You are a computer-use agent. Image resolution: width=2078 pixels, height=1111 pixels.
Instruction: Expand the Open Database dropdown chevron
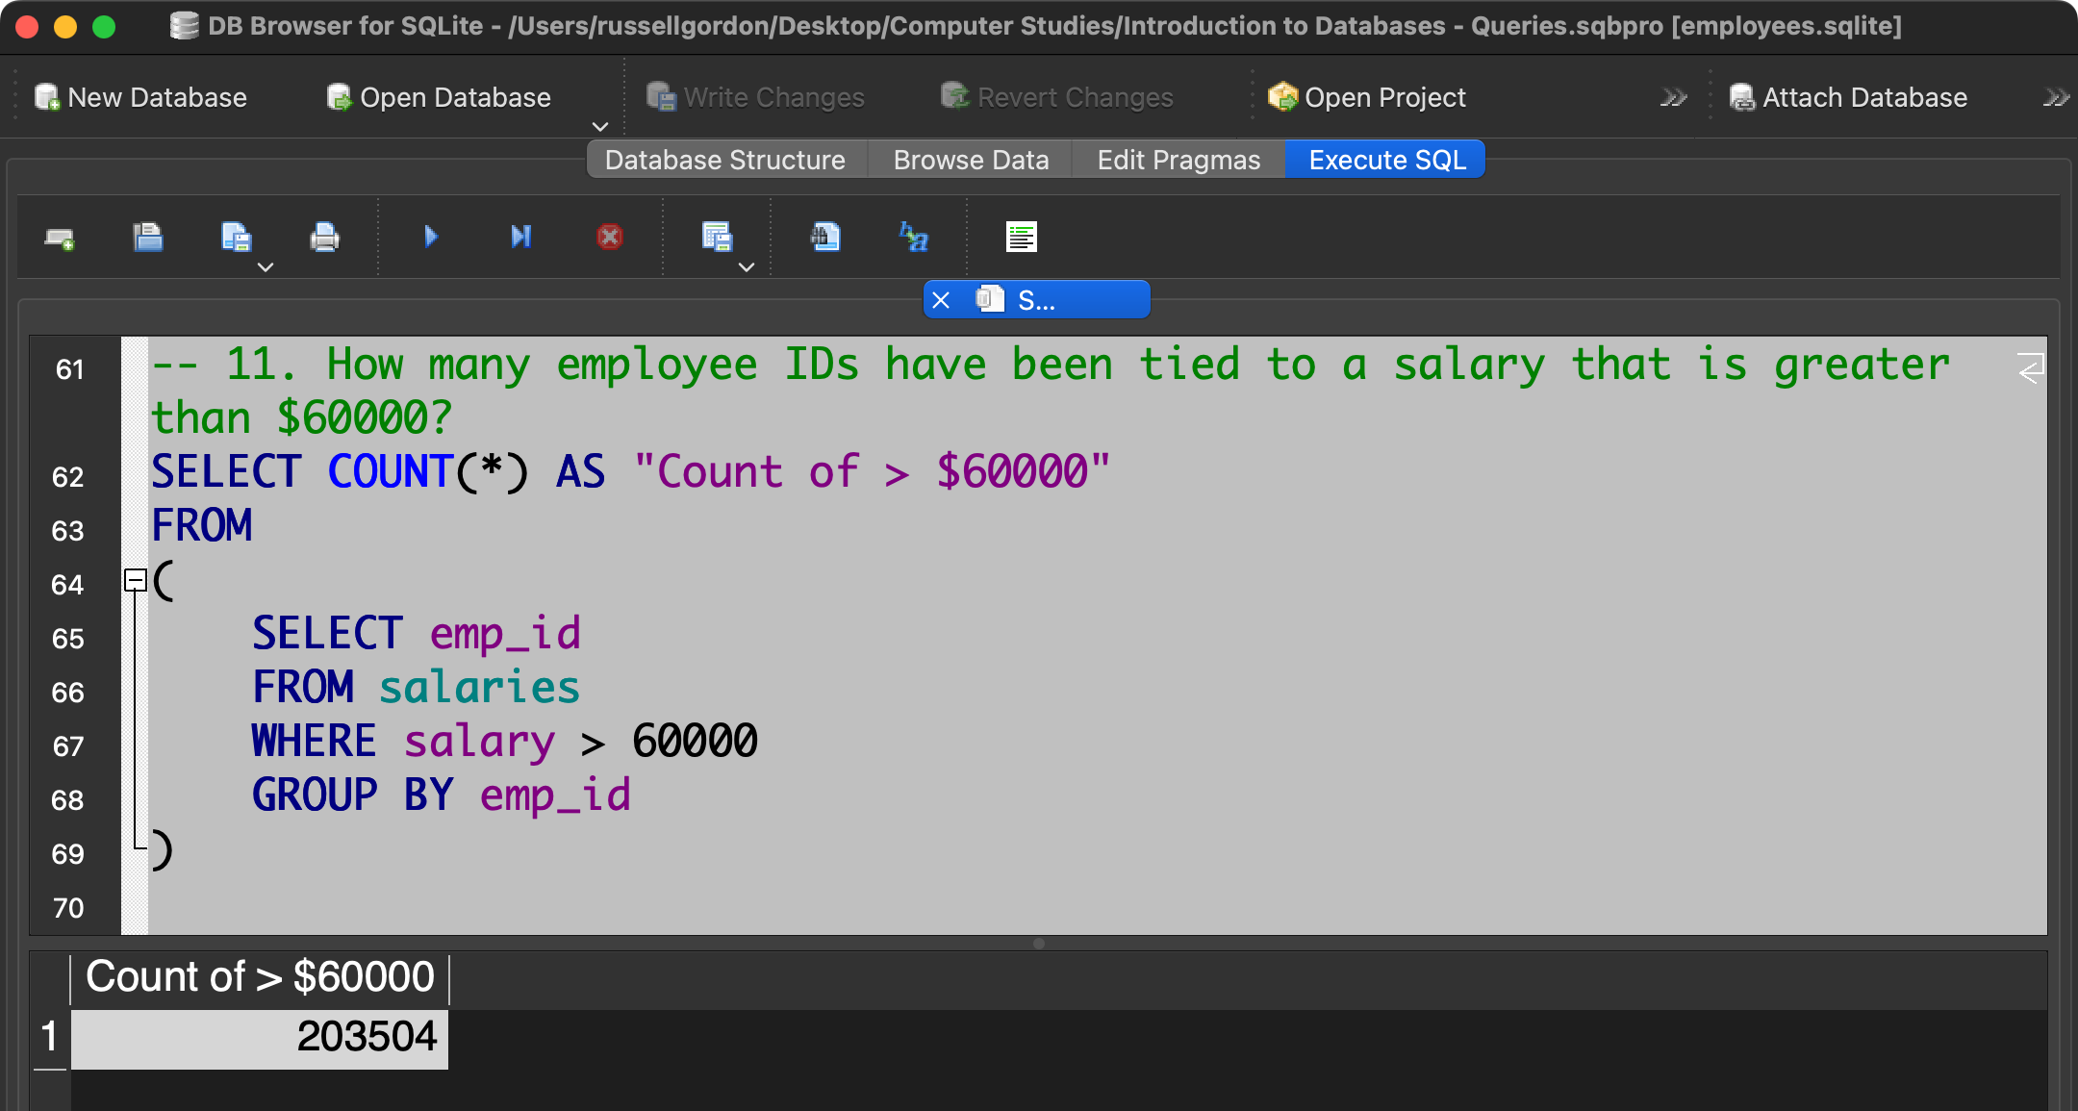pos(600,127)
